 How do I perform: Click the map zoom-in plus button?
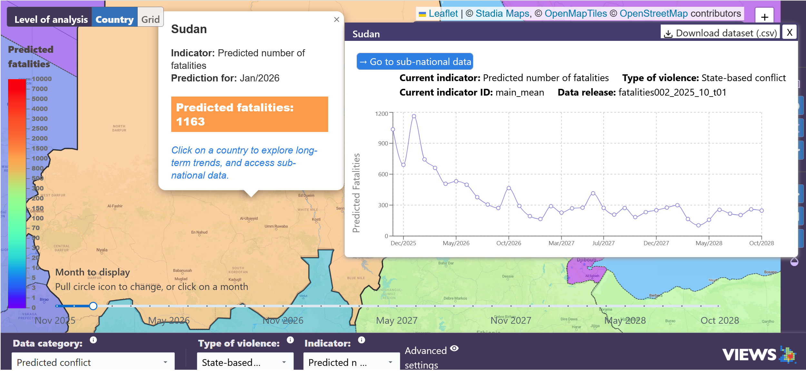coord(764,17)
